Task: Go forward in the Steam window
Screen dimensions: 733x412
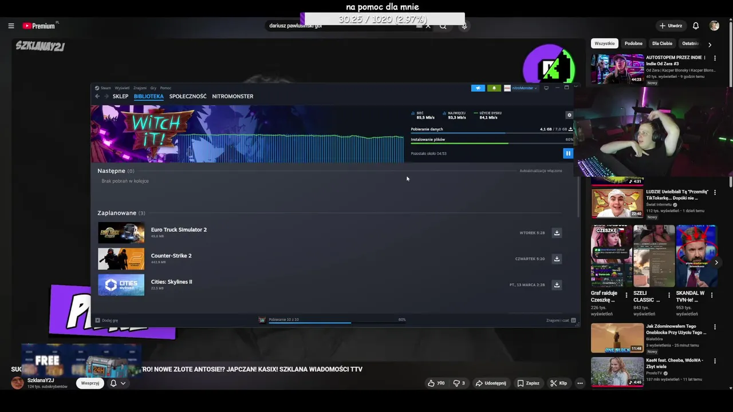Action: (x=105, y=96)
